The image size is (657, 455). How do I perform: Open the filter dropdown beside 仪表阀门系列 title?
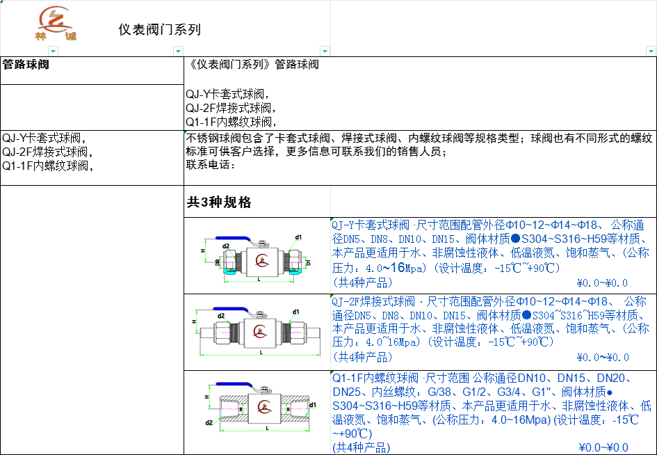coord(177,51)
